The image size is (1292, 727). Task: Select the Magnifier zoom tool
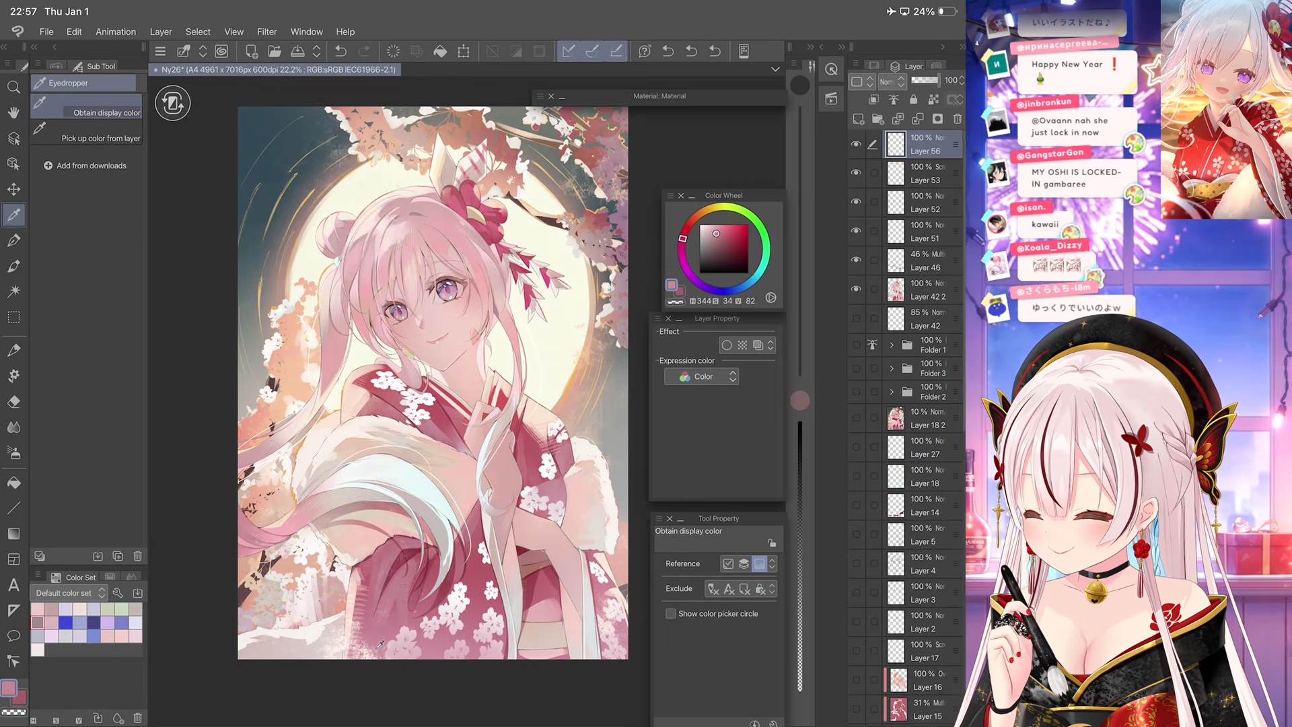tap(13, 88)
